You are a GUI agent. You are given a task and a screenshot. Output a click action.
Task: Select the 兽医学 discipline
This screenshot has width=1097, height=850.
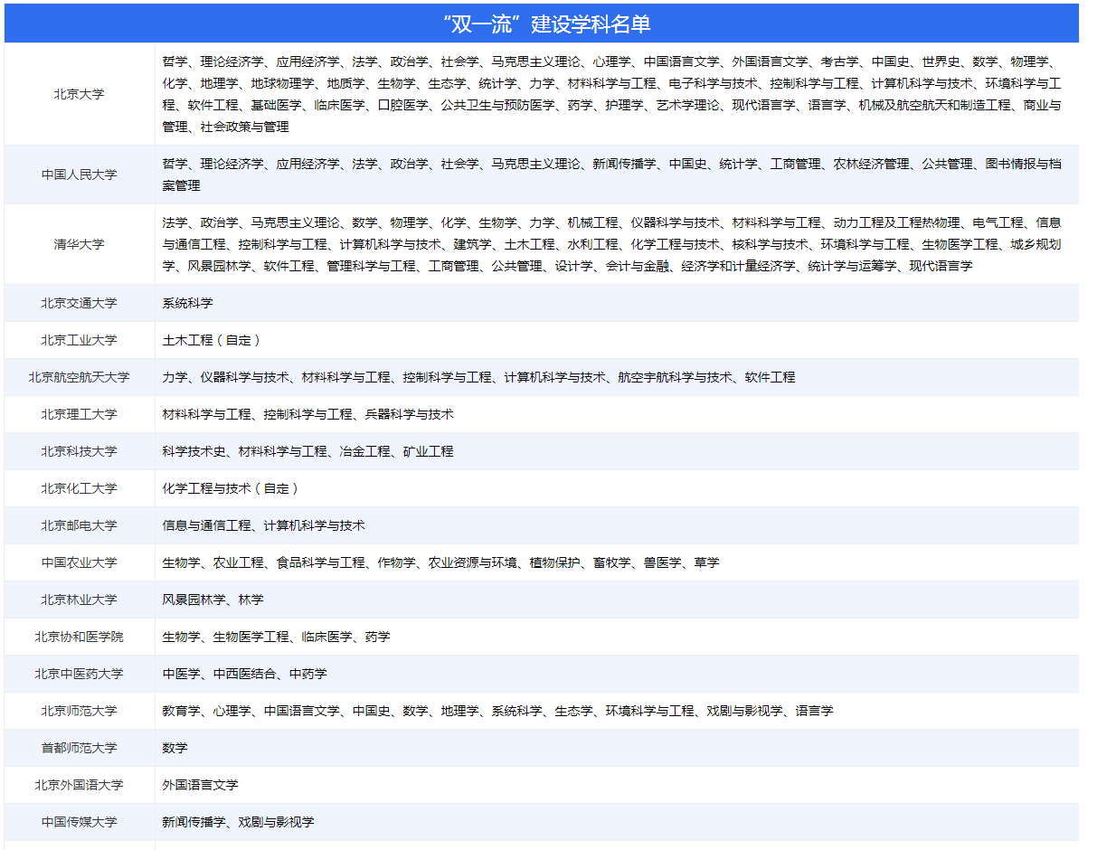[x=663, y=562]
